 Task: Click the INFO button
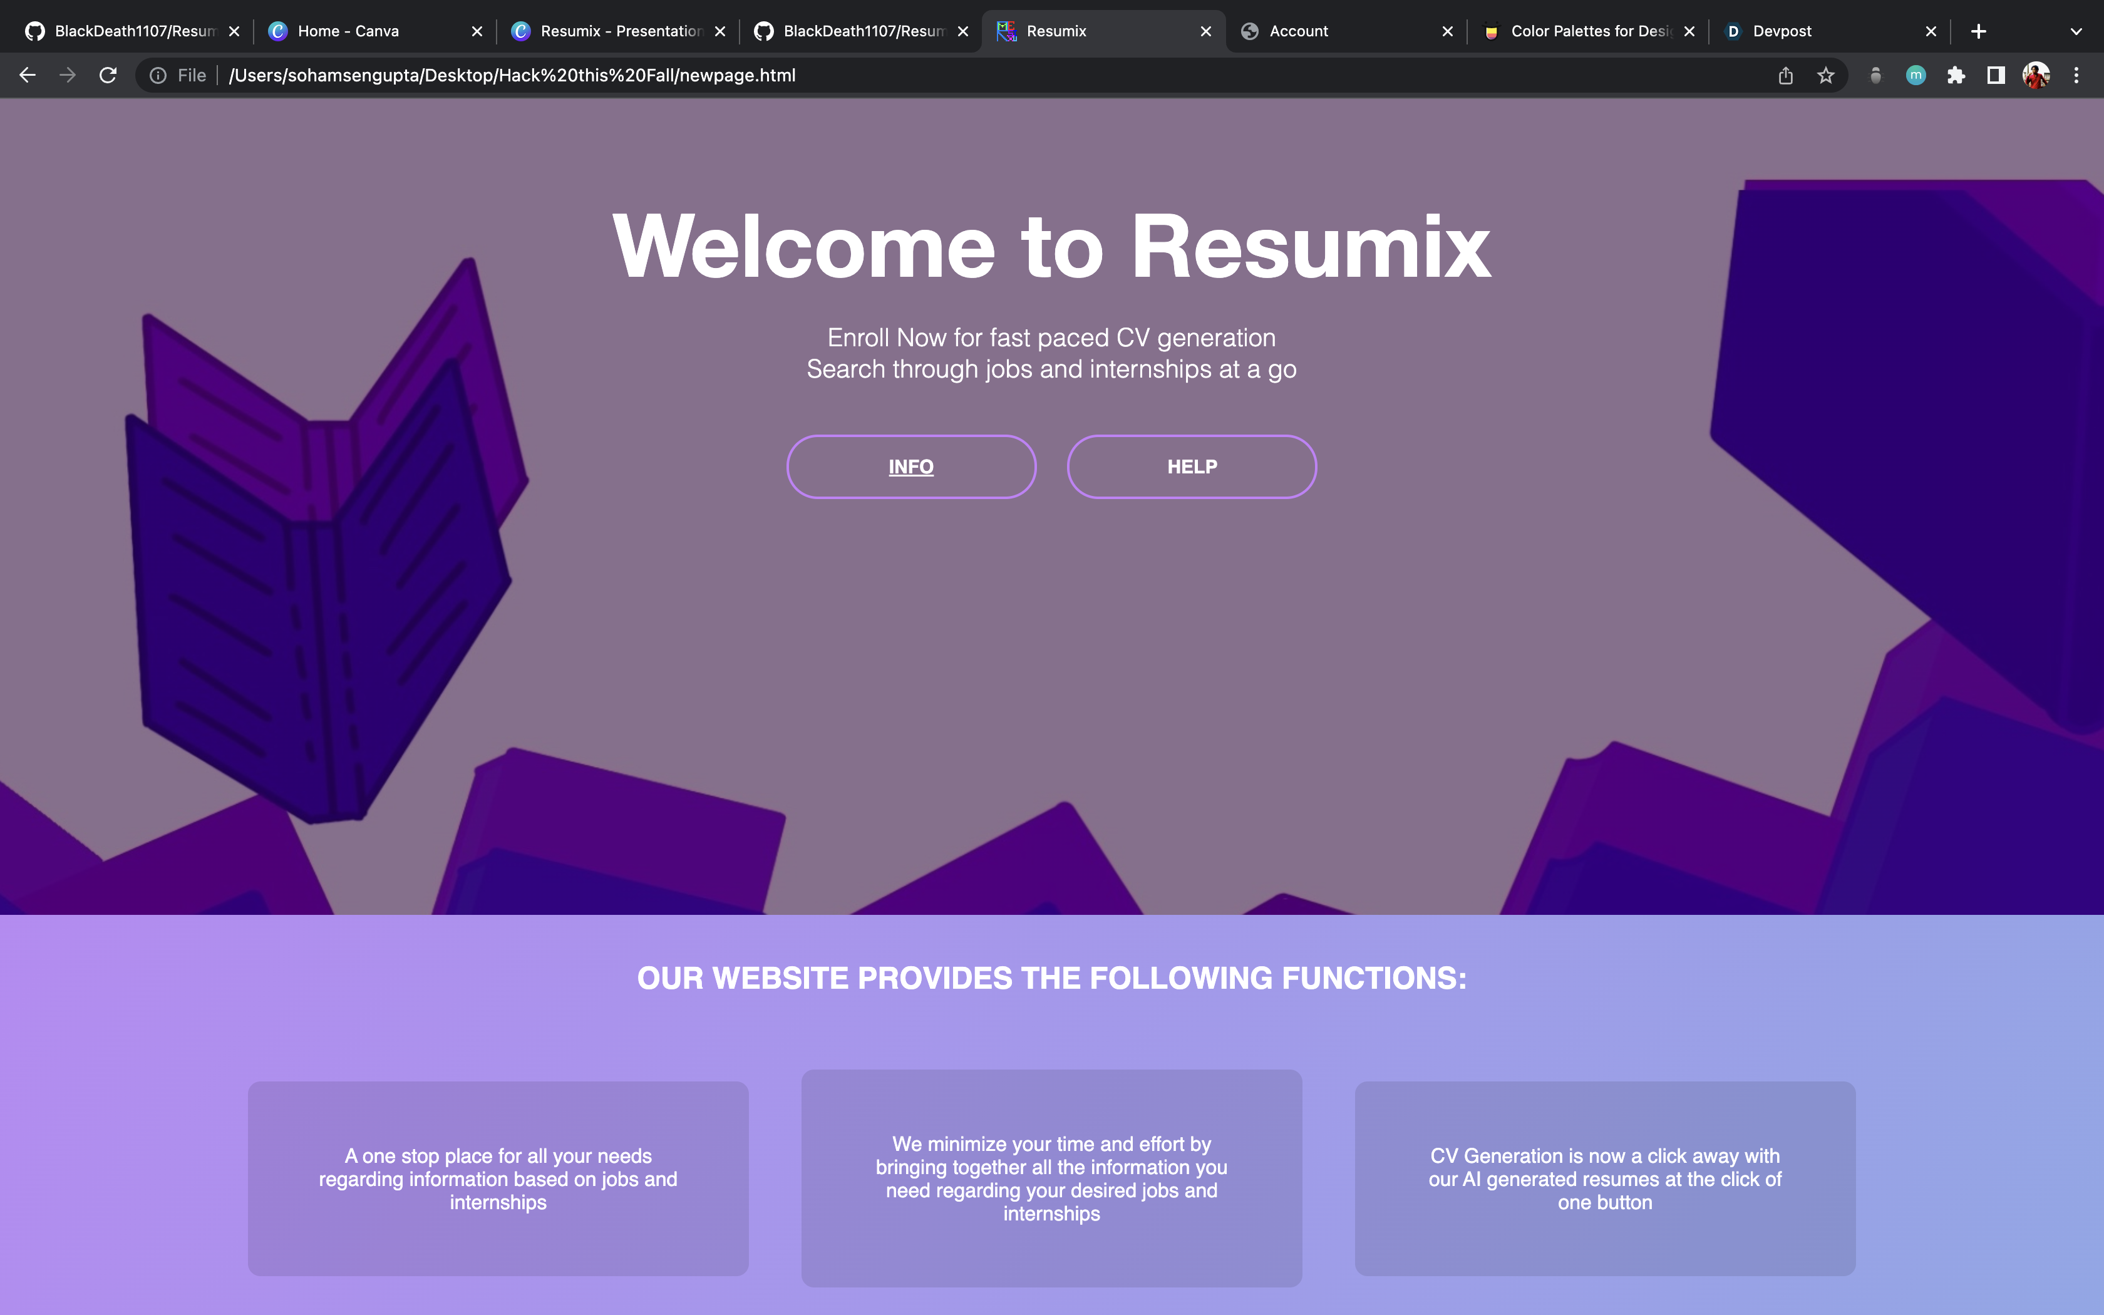(911, 467)
